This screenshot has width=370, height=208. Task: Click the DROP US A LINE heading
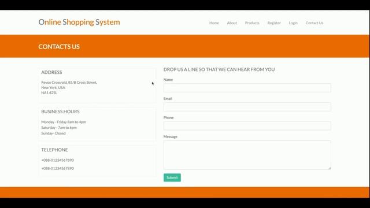(x=219, y=69)
